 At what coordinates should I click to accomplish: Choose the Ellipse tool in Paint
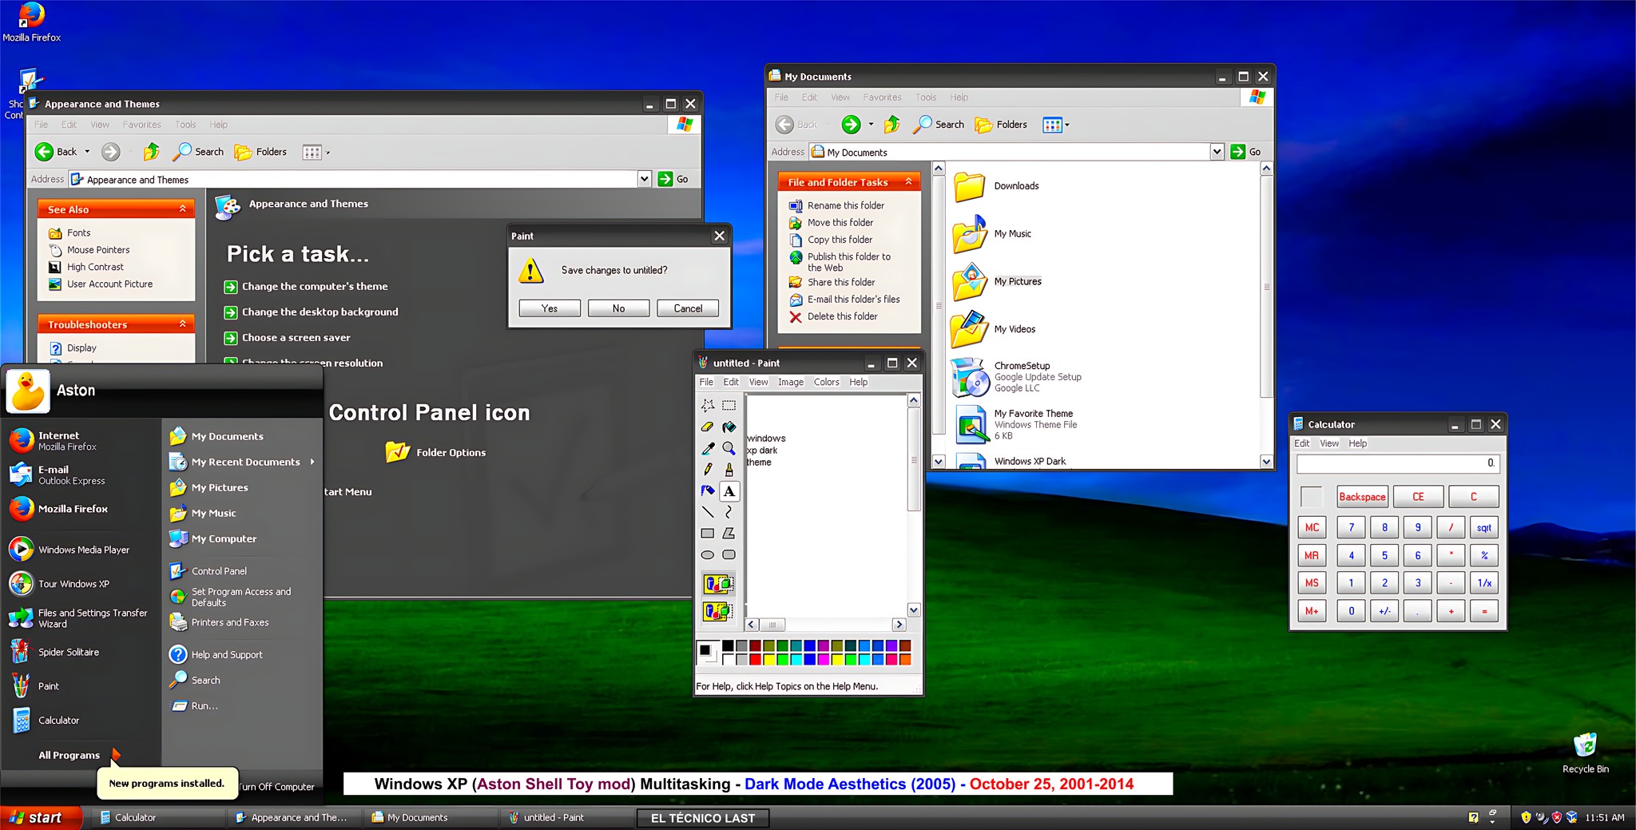pyautogui.click(x=708, y=554)
